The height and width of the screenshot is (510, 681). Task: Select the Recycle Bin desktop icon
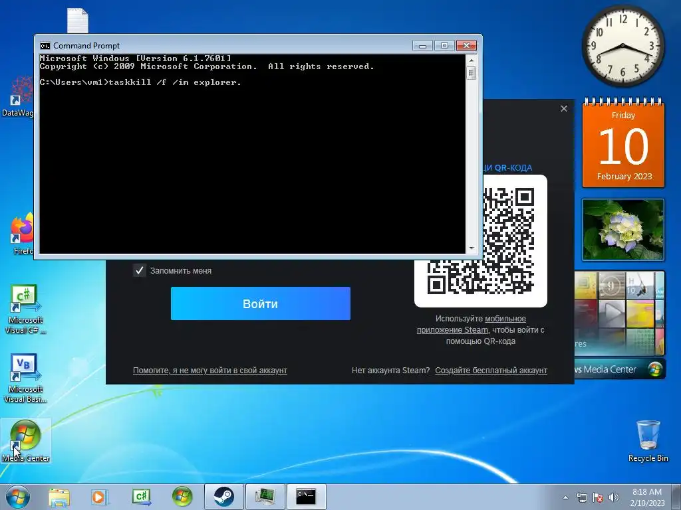(x=648, y=441)
